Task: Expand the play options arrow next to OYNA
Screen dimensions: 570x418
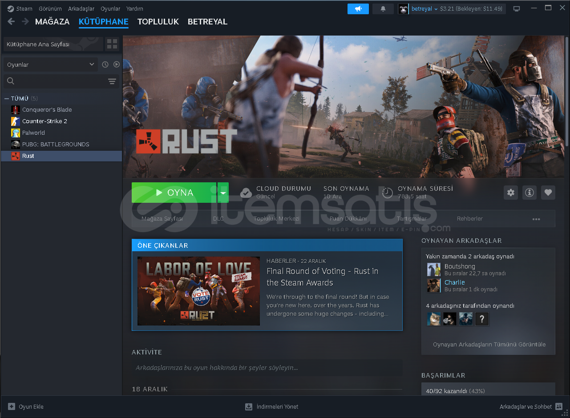Action: pyautogui.click(x=223, y=193)
